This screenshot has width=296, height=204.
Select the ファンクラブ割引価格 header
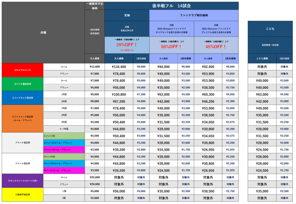(x=194, y=15)
